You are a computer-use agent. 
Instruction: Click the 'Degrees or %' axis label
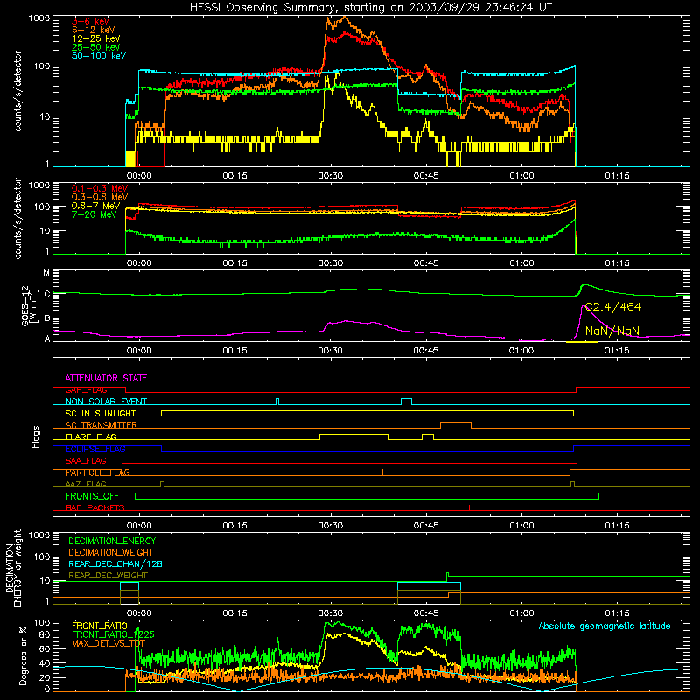24,656
